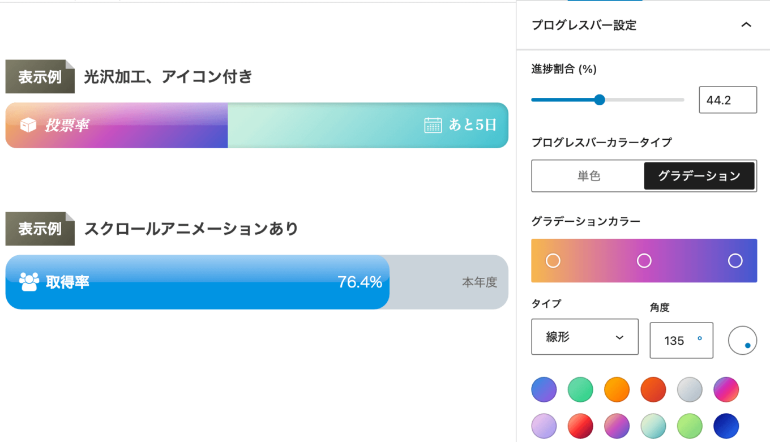Screen dimensions: 770x442
Task: Choose the orange gradient preset swatch
Action: click(x=617, y=389)
